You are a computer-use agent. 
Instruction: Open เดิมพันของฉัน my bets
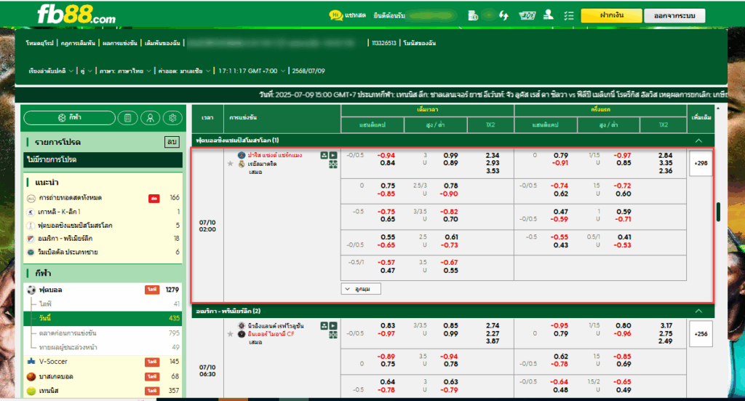click(162, 43)
